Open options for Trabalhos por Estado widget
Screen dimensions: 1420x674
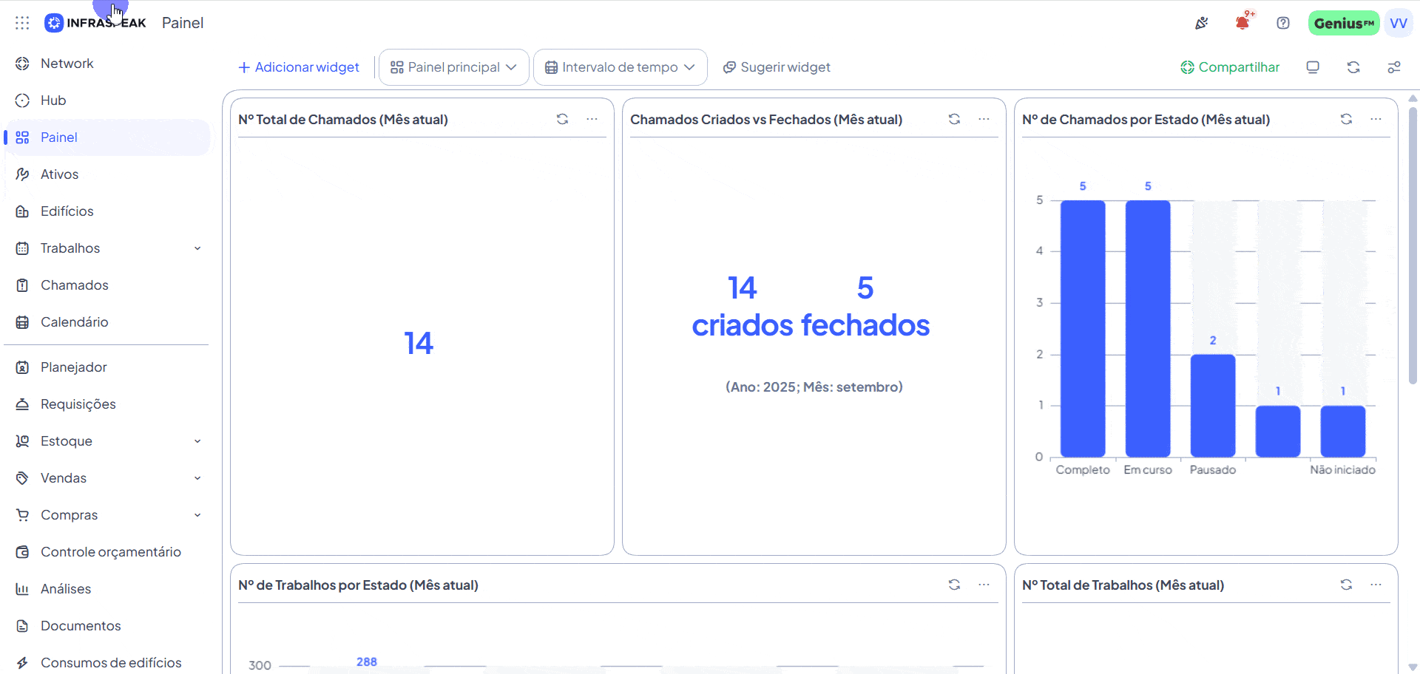[984, 585]
